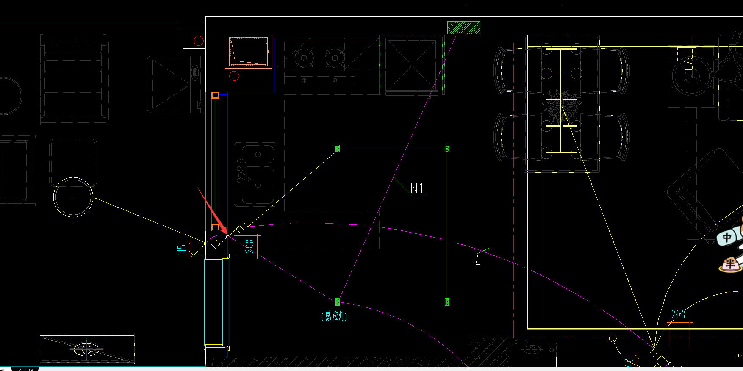Select the 200 dimension at the bottom right

678,314
